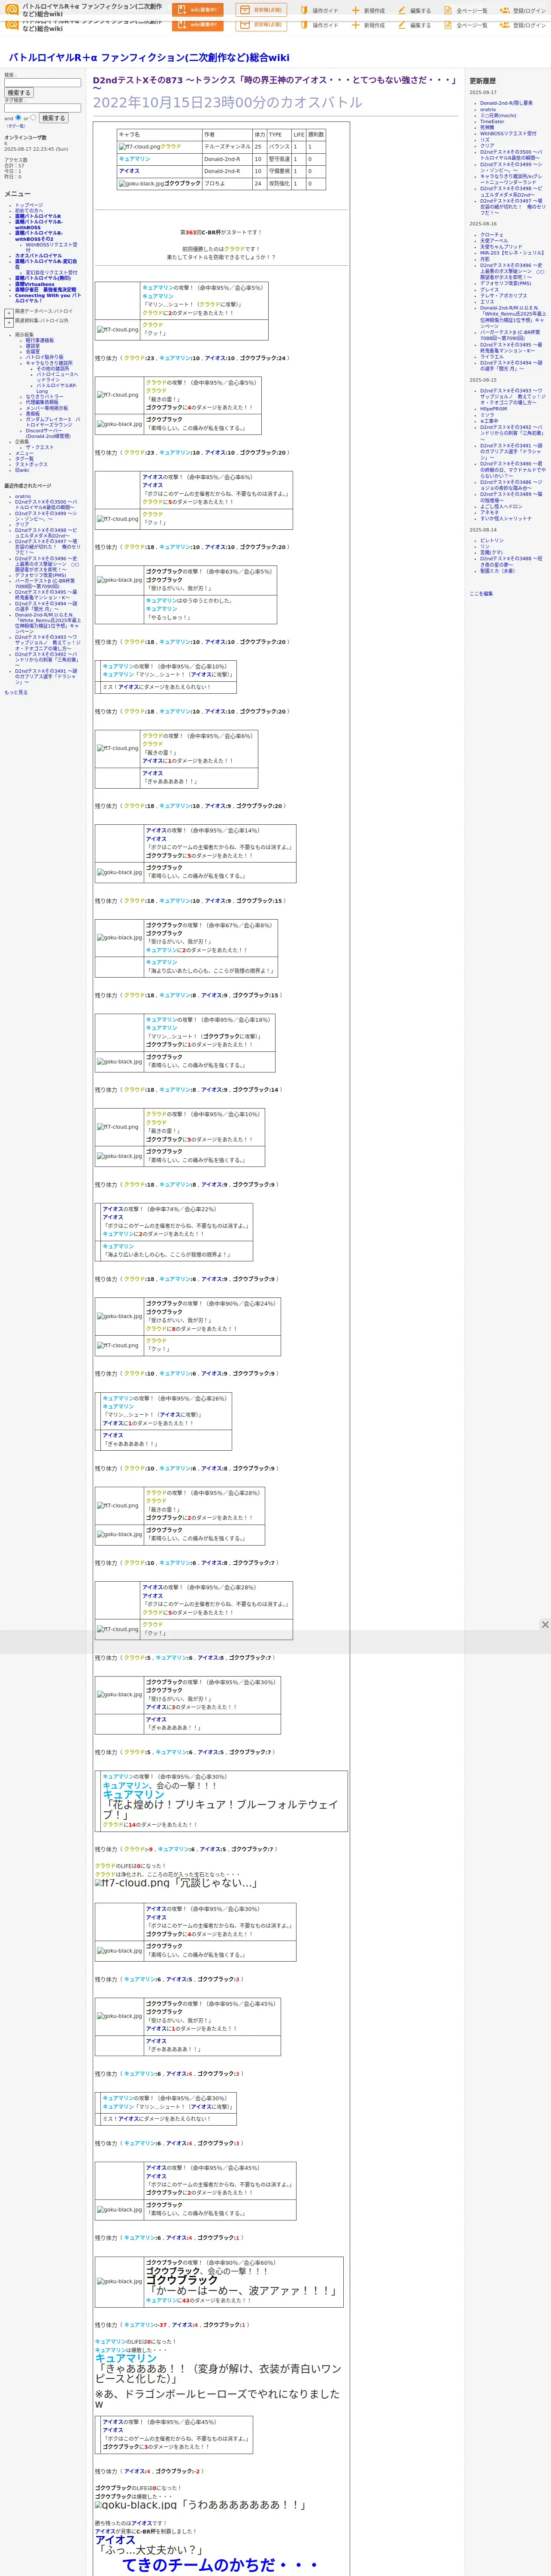Open the wiki title link バトルロイヤルR+α ファンフィクション総合wiki
Screen dimensions: 551x2576
[x=149, y=58]
